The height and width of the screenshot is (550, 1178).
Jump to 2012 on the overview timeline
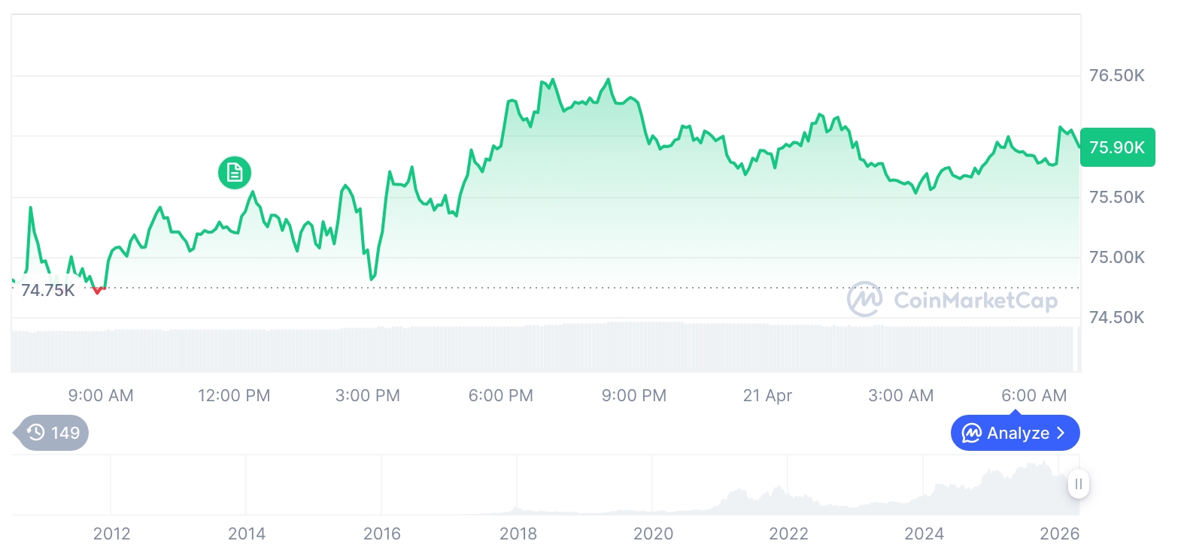(x=111, y=533)
